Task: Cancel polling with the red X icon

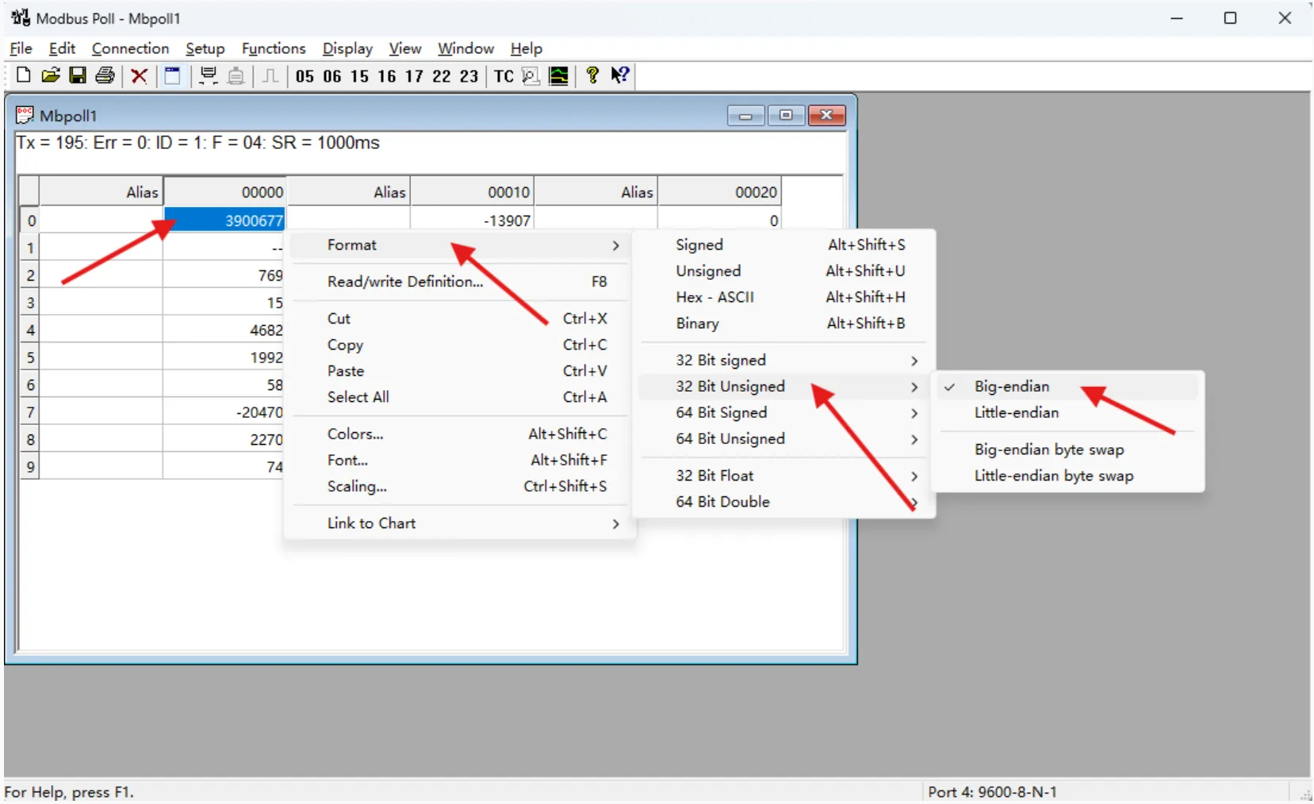Action: (x=139, y=75)
